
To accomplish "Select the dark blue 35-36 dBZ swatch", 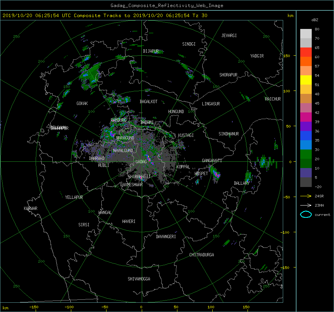I will [x=306, y=135].
